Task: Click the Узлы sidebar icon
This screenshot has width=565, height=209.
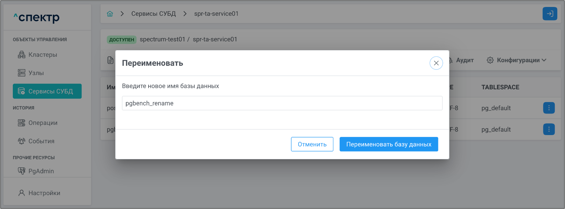Action: (22, 73)
